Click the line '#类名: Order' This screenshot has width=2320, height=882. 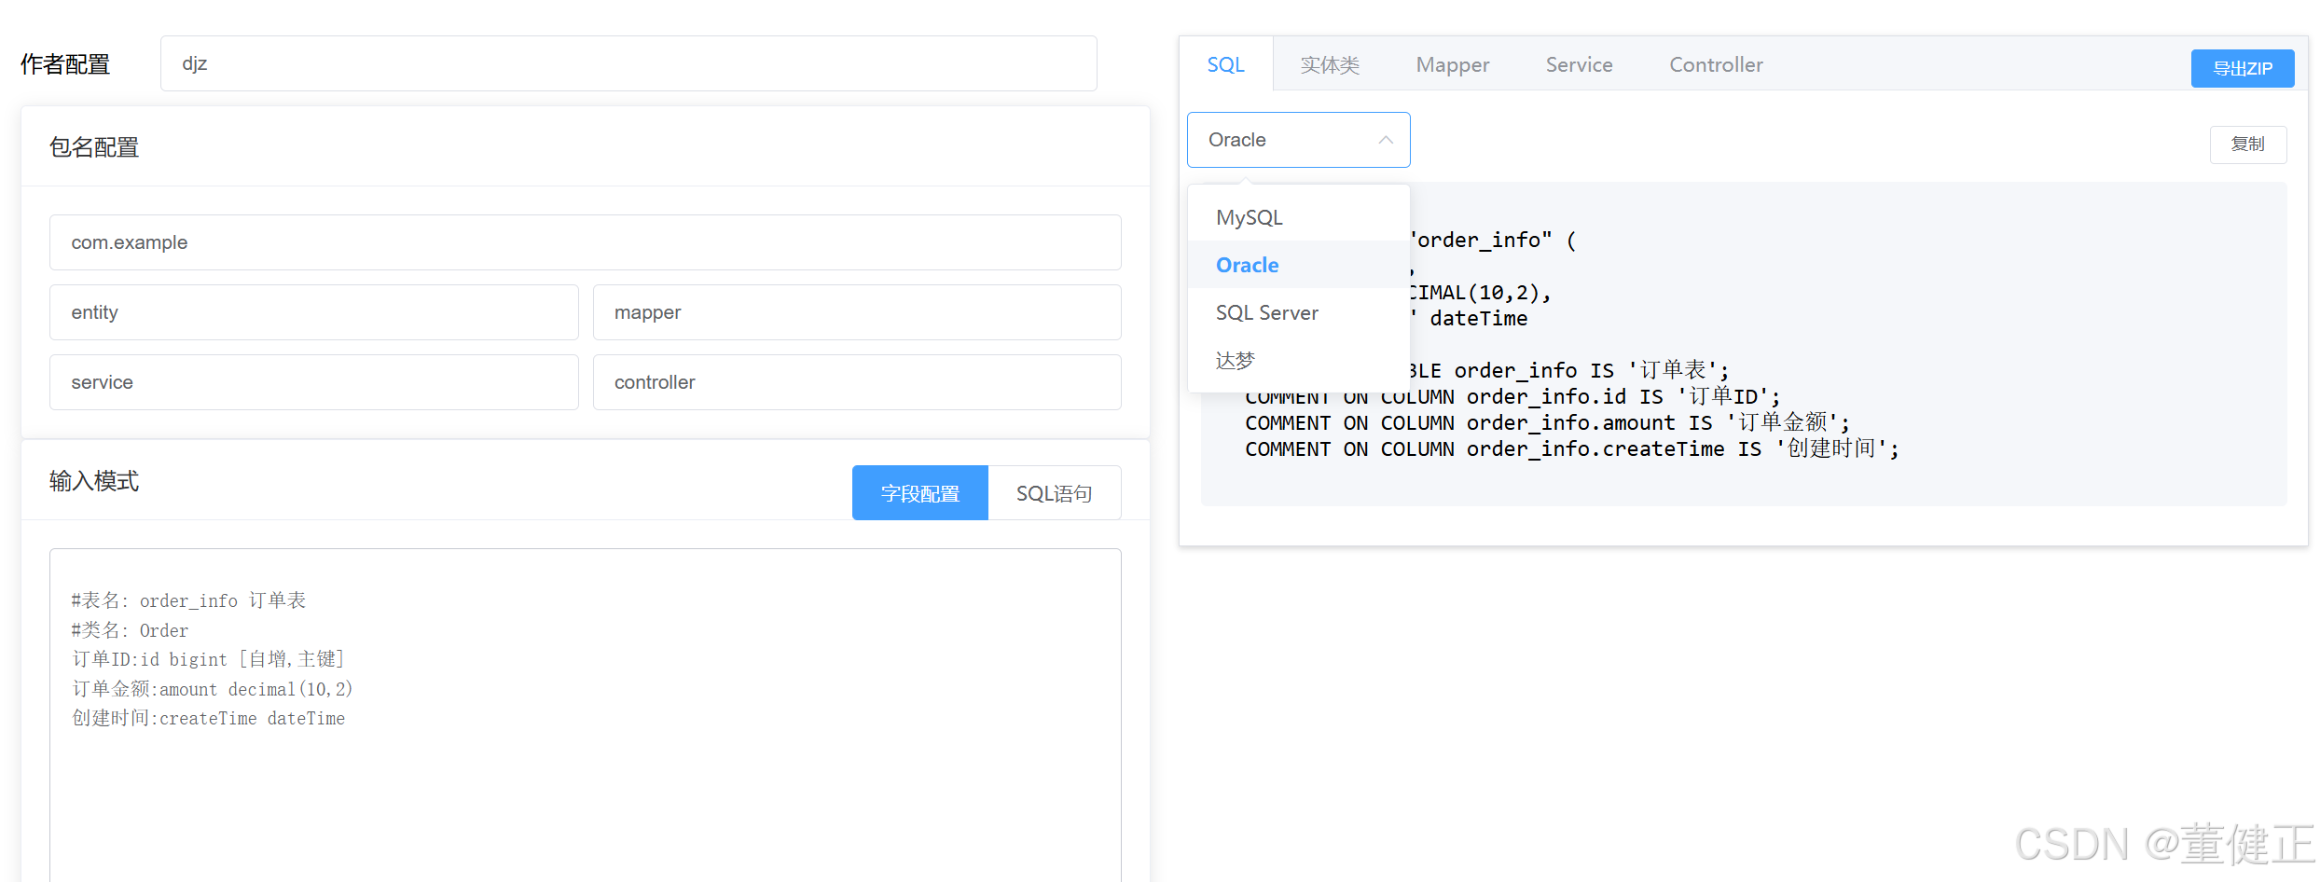pos(130,630)
